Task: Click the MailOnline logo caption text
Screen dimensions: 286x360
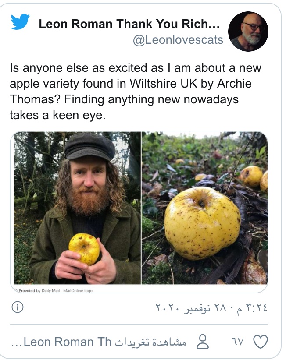Action: pos(78,291)
